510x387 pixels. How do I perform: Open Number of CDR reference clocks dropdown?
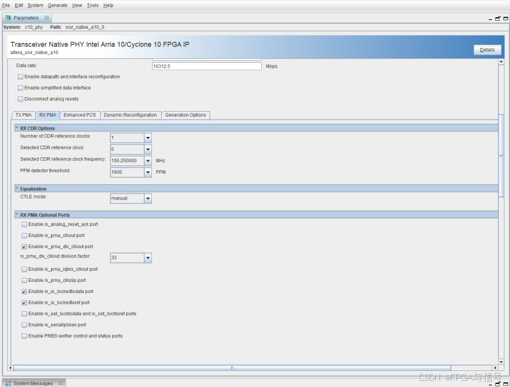[x=147, y=138]
